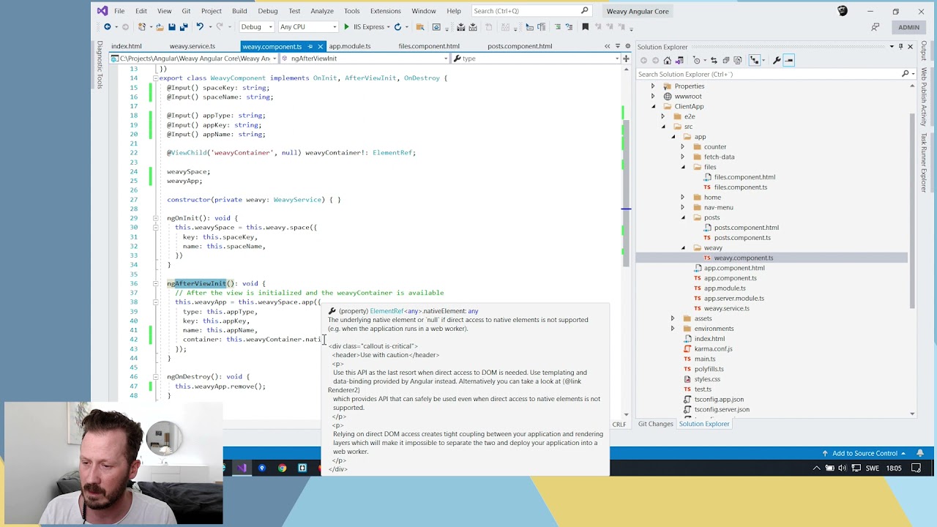Expand the Properties node in tree
Viewport: 937px width, 527px height.
[653, 86]
